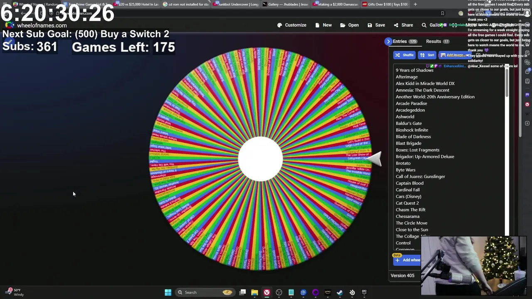Click the Share icon in header
This screenshot has width=532, height=299.
[396, 25]
